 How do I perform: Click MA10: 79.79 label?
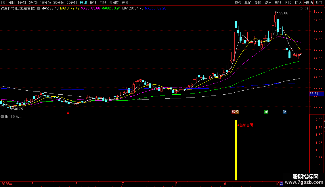pos(70,8)
